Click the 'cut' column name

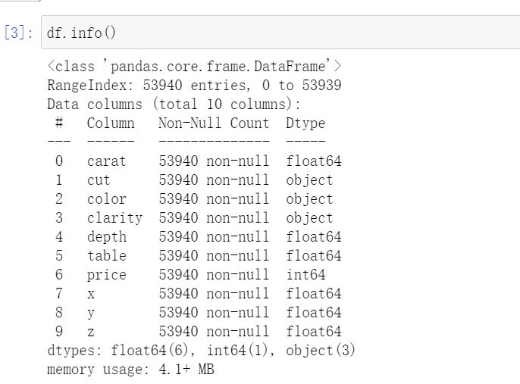point(98,180)
